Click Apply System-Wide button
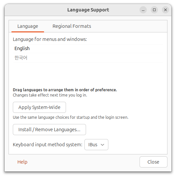 tap(39, 107)
